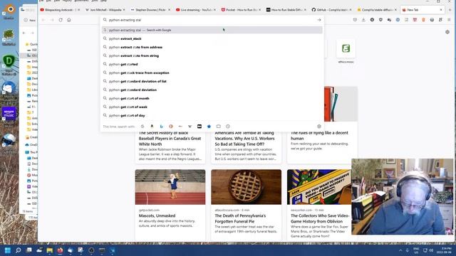Choose suggestion 'python extract state from address'
The image size is (456, 256).
click(212, 47)
